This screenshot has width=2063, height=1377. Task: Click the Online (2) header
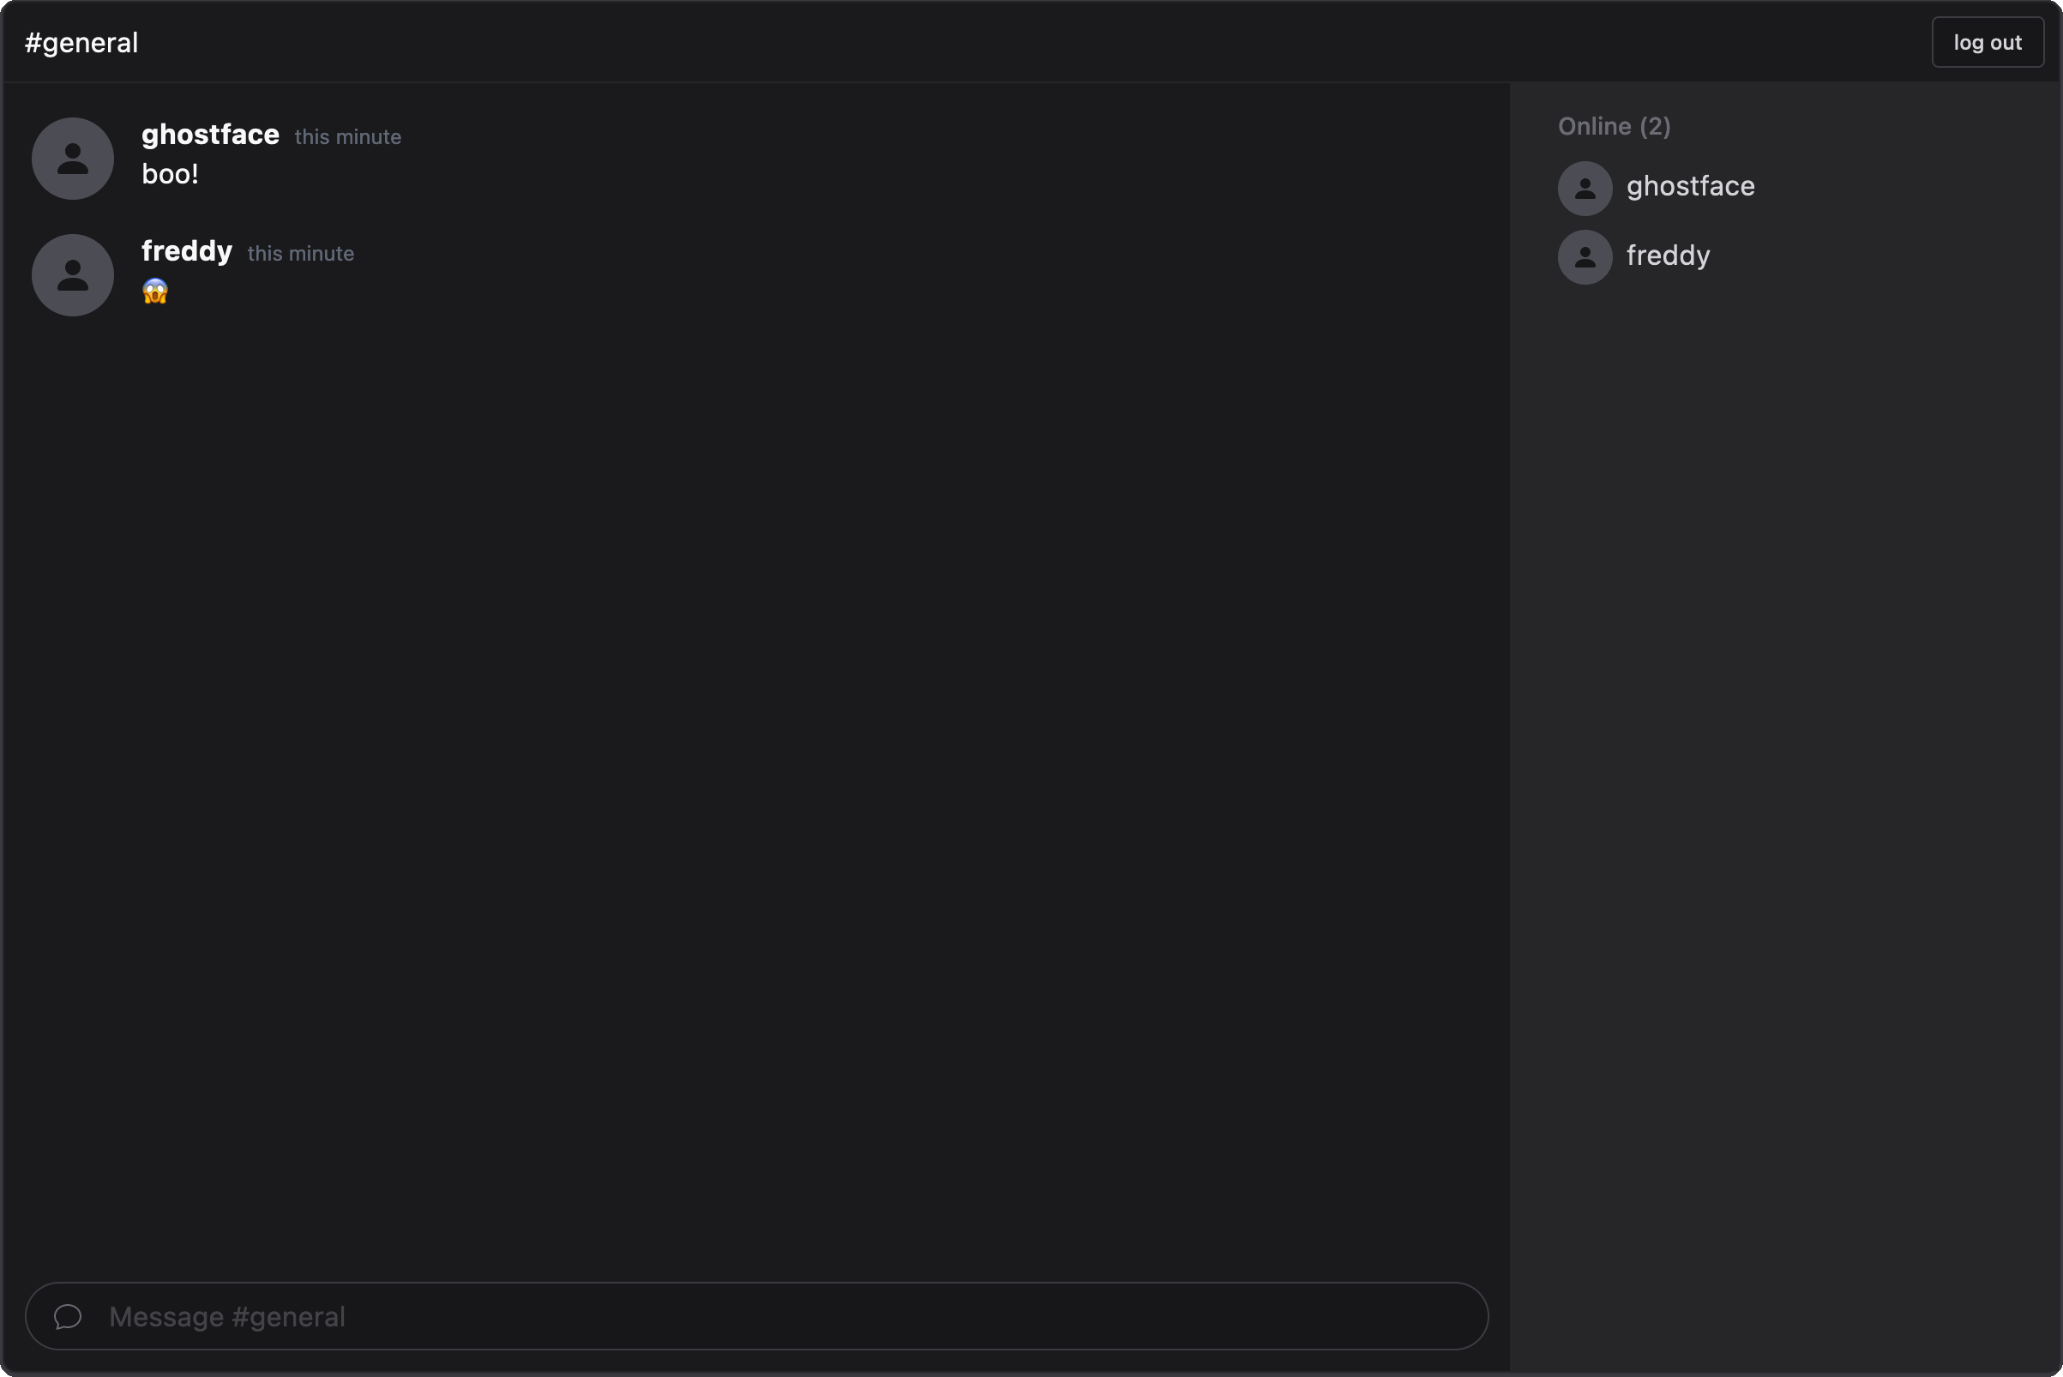1614,126
